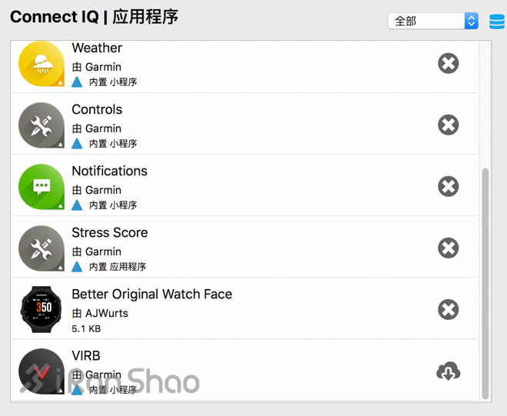Click the VIRB app icon
The height and width of the screenshot is (416, 507).
41,371
